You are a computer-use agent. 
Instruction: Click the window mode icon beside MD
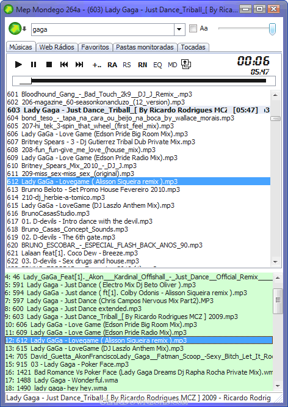(186, 64)
